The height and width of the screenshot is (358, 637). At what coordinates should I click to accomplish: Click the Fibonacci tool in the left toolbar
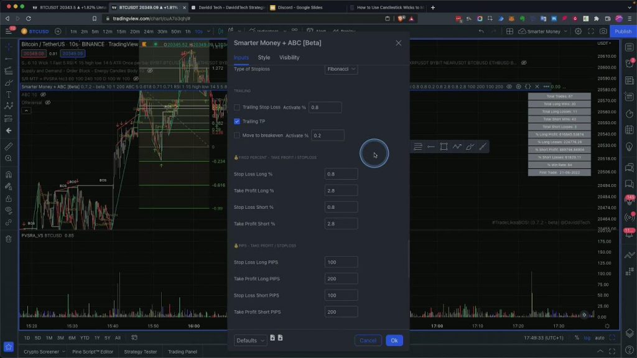coord(9,71)
